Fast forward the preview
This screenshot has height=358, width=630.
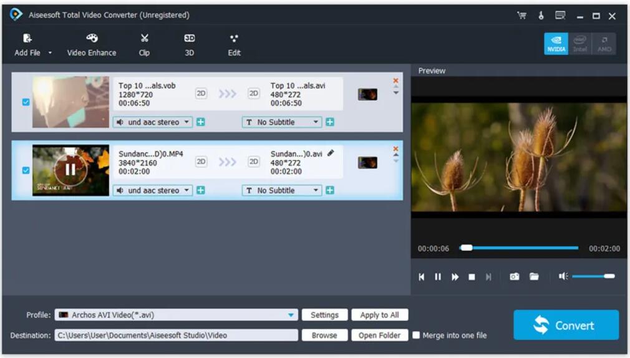pos(455,277)
